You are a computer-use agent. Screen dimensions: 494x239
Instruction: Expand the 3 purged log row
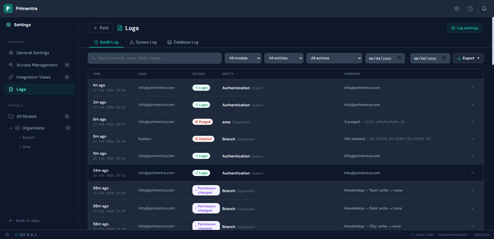(x=472, y=122)
